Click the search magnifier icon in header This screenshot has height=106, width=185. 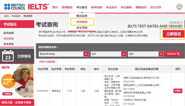(179, 7)
